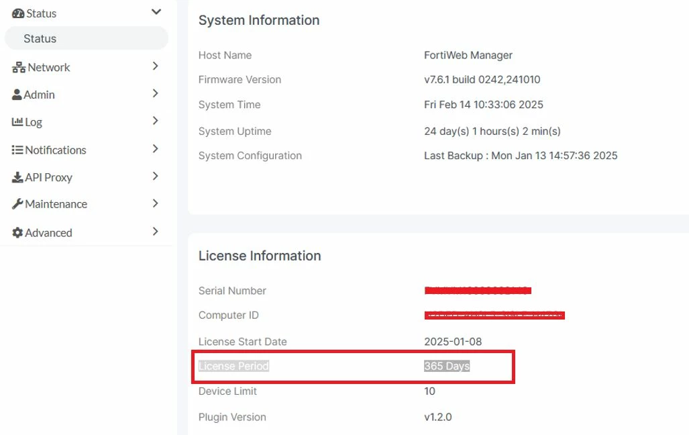689x435 pixels.
Task: Click the Host Name label
Action: coord(225,56)
